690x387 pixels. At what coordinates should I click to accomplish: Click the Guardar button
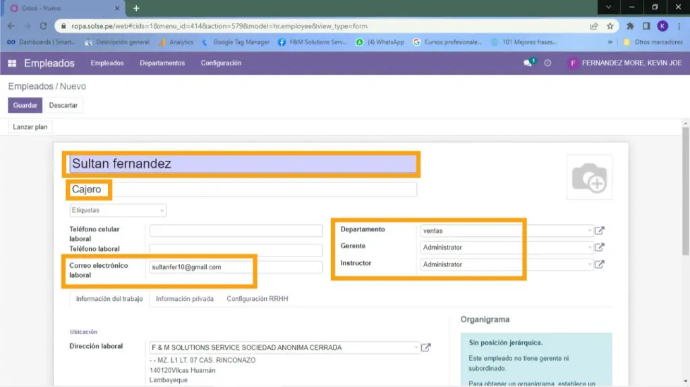25,106
